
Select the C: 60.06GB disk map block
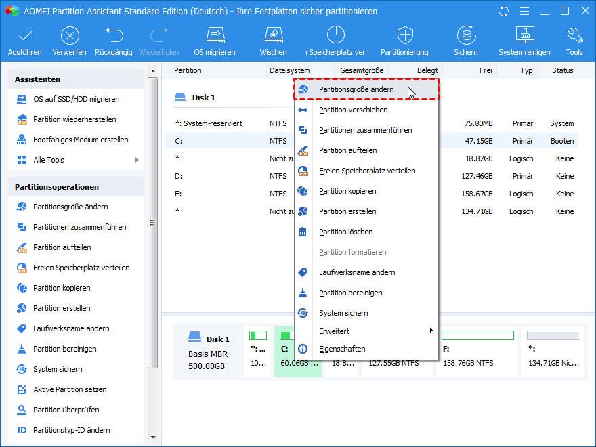pyautogui.click(x=298, y=352)
